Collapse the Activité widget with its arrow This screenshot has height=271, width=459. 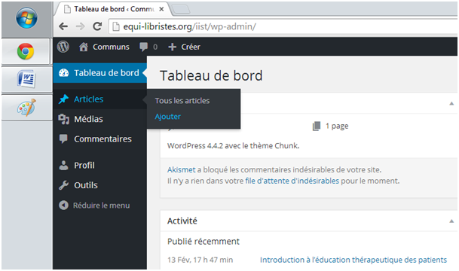(x=451, y=221)
